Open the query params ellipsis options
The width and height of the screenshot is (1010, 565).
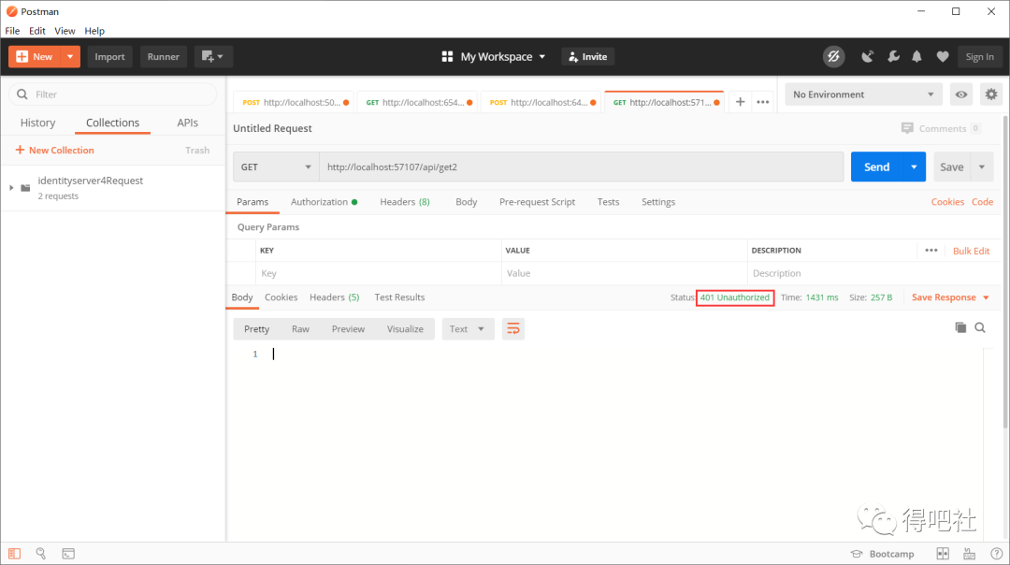point(931,251)
